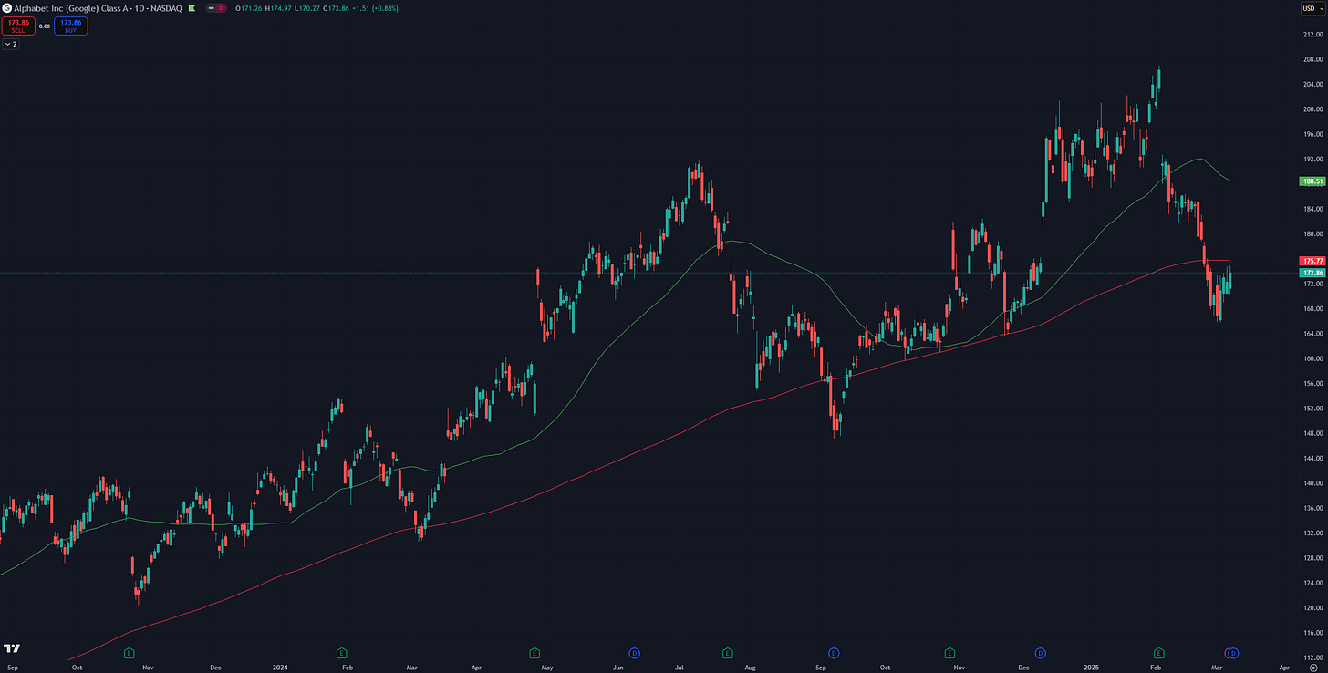This screenshot has height=673, width=1328.
Task: Click the 0.00 spread value between SELL and BUY
Action: coord(44,26)
